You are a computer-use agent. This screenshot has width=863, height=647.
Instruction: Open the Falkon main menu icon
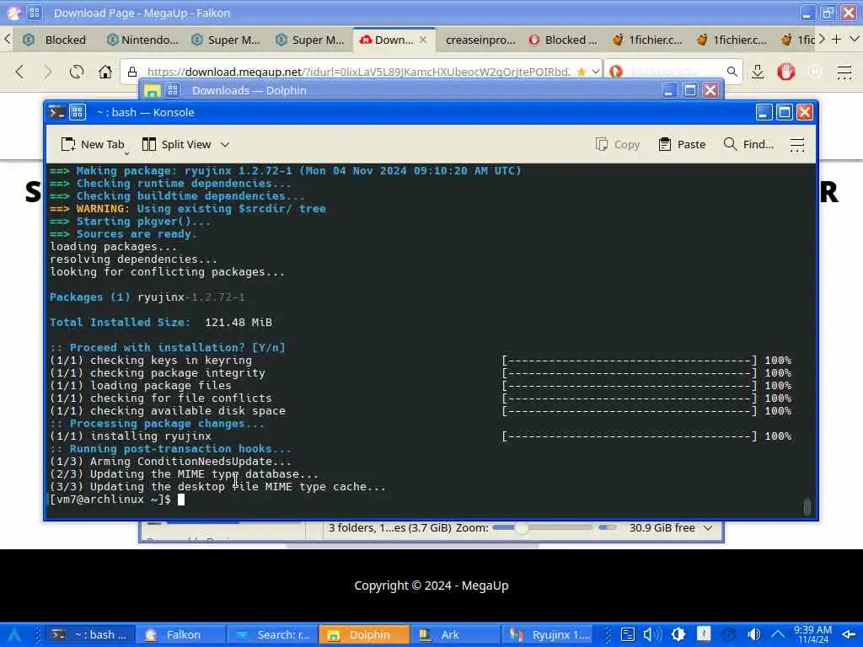point(844,72)
